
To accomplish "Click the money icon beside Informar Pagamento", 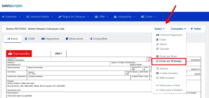I will tap(158, 35).
